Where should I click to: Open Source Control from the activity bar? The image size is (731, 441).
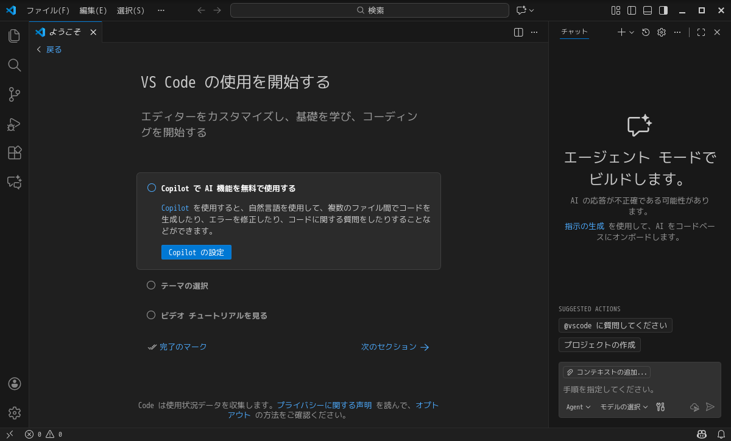(x=14, y=94)
